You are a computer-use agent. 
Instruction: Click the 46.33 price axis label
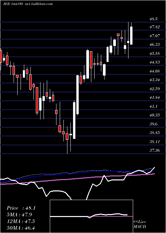click(155, 45)
